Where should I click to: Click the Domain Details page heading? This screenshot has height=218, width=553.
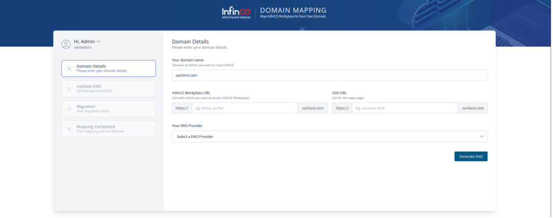tap(191, 42)
